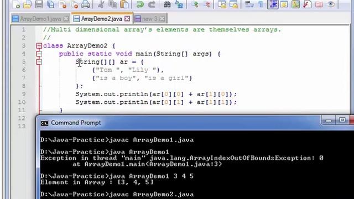This screenshot has height=199, width=354.
Task: Open a file using the Open folder icon
Action: (x=27, y=4)
